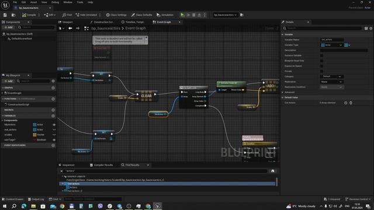The width and height of the screenshot is (374, 210).
Task: Open Details panel settings gear
Action: [371, 28]
